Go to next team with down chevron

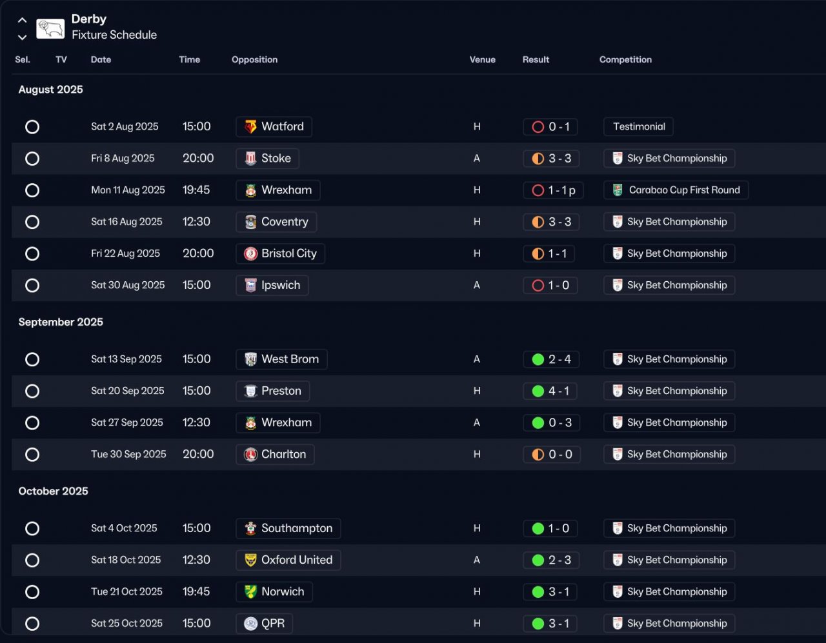click(x=22, y=37)
